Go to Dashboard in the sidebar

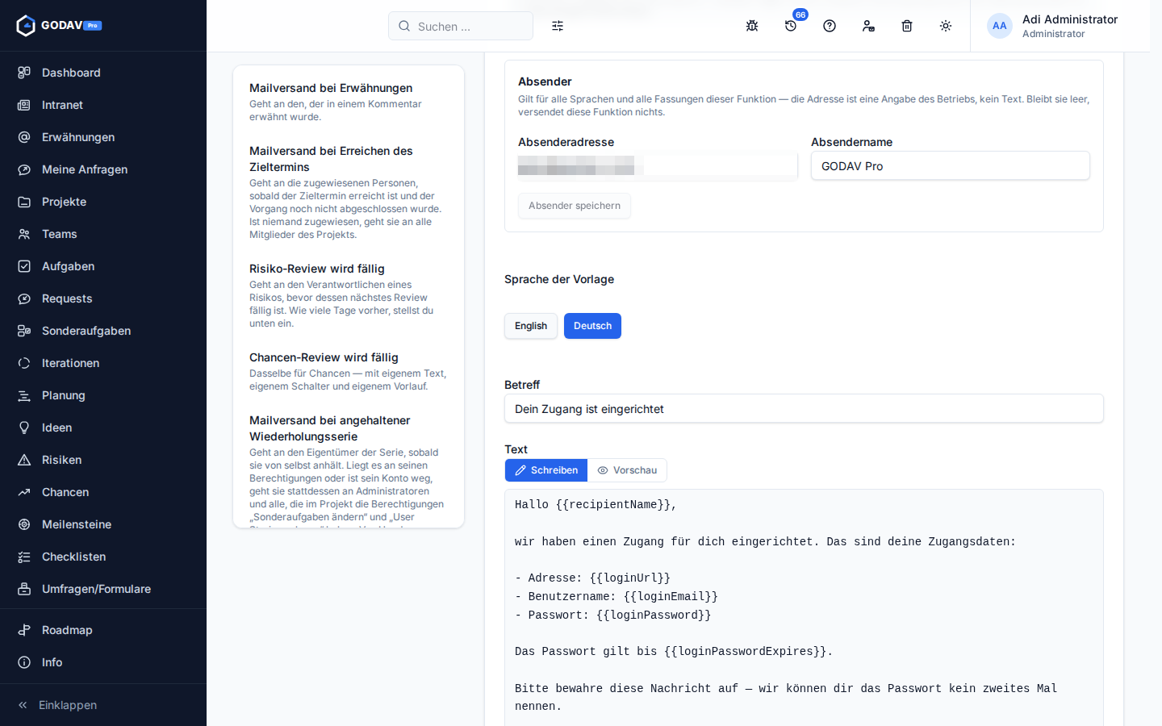click(x=103, y=73)
